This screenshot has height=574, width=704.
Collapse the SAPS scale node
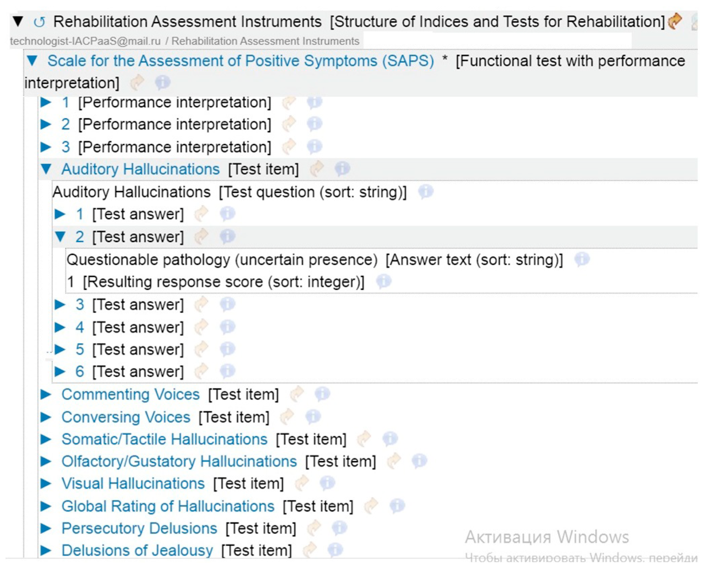point(32,61)
